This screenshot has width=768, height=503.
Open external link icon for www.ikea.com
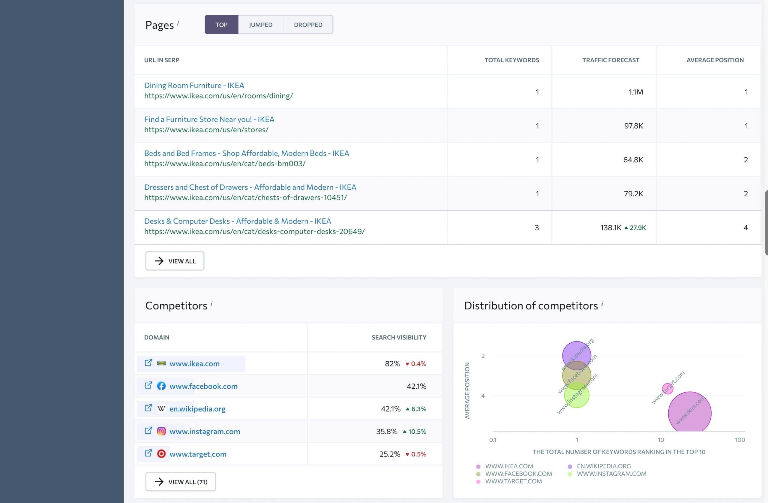pyautogui.click(x=148, y=363)
